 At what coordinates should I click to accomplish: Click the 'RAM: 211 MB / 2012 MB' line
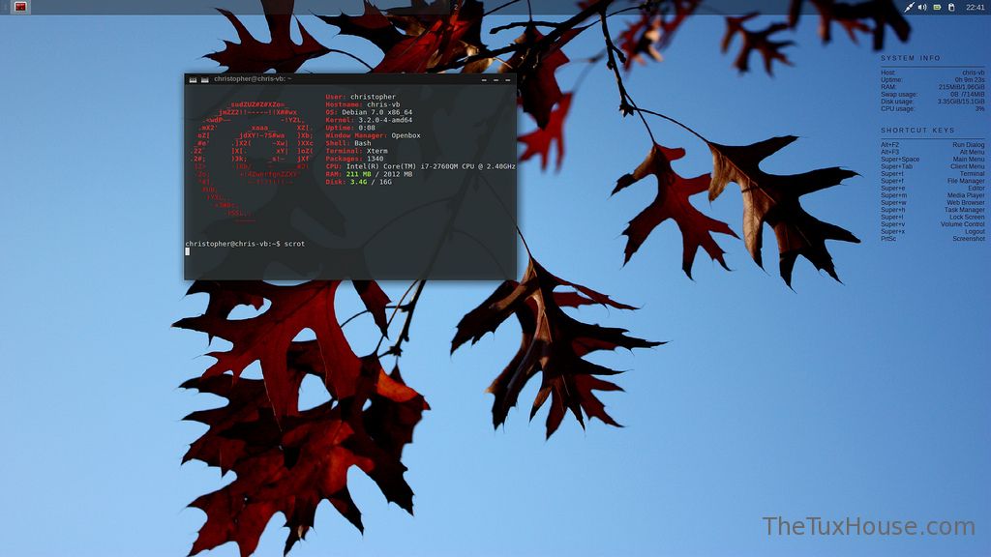coord(369,174)
